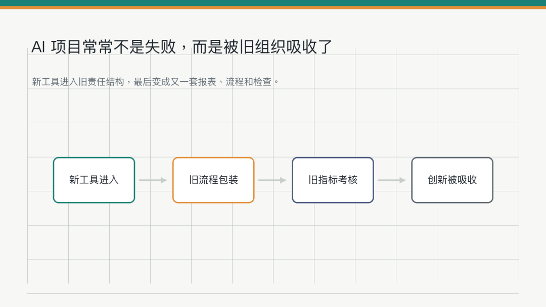
Task: Click the subtitle starting '新工具进入旧责任结构'
Action: (155, 82)
